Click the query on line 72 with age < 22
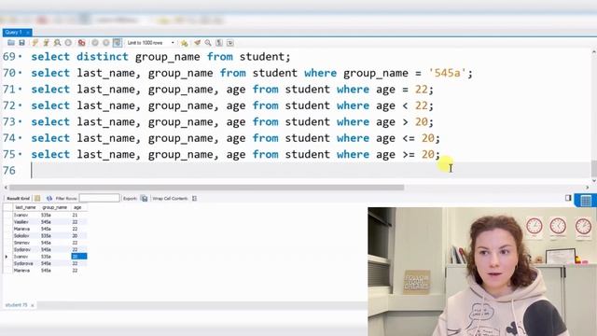The height and width of the screenshot is (336, 597). tap(232, 105)
